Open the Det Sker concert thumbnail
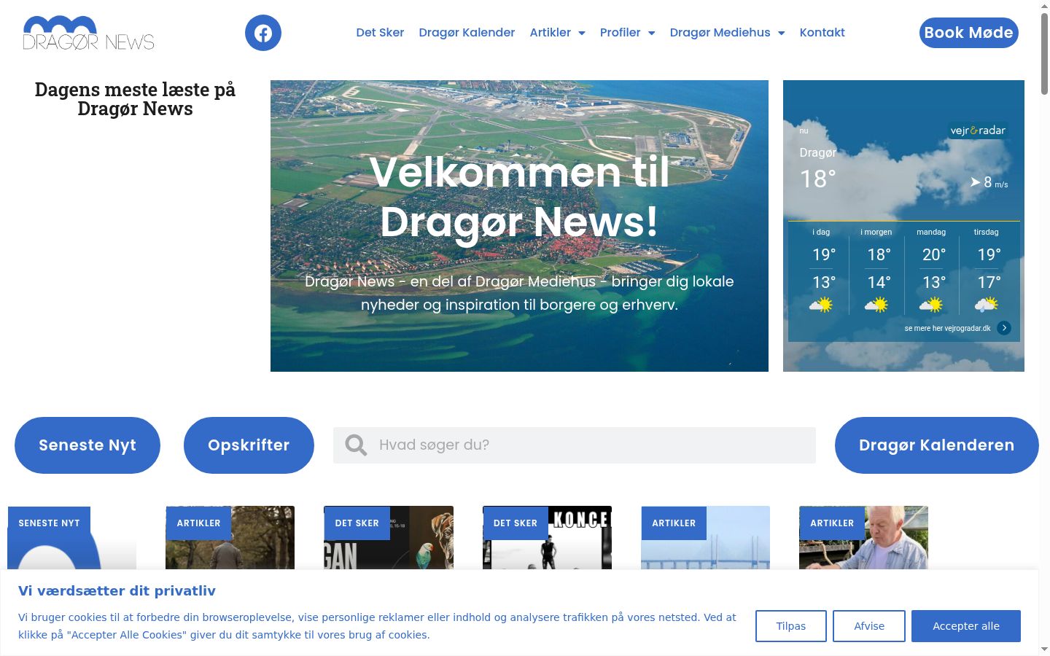1050x656 pixels. 547,538
